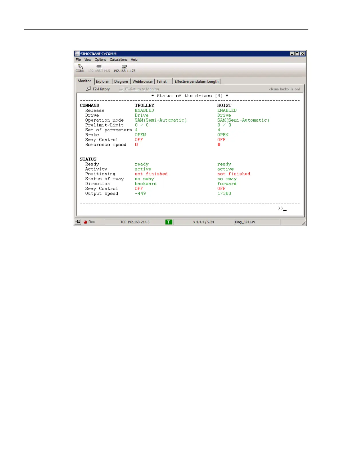Click the COM1 serial connection icon

80,66
